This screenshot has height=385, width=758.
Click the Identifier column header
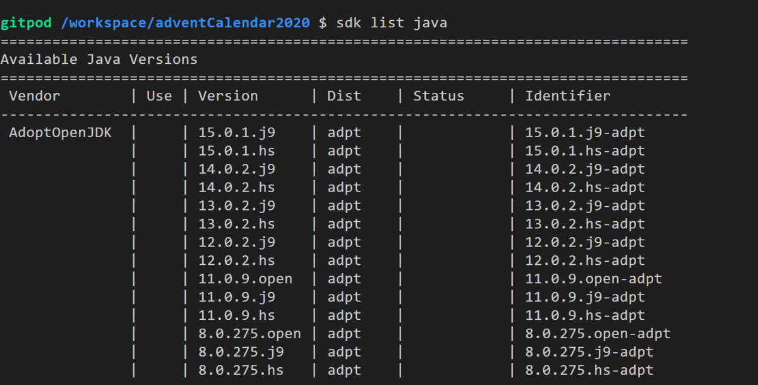(568, 96)
